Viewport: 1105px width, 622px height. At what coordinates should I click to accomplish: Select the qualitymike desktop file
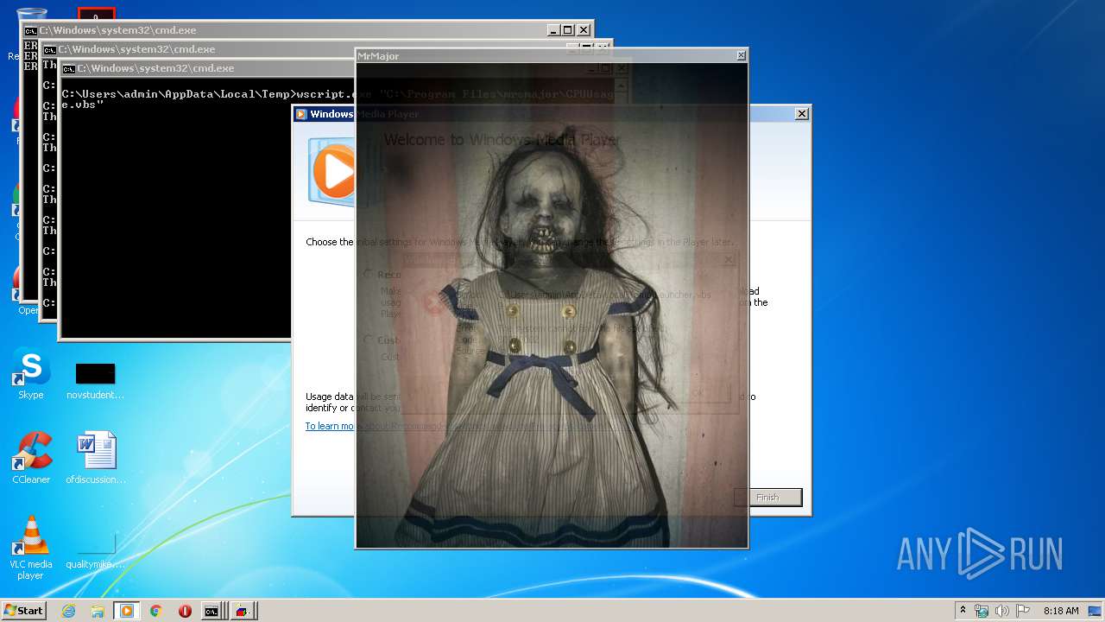click(x=95, y=549)
